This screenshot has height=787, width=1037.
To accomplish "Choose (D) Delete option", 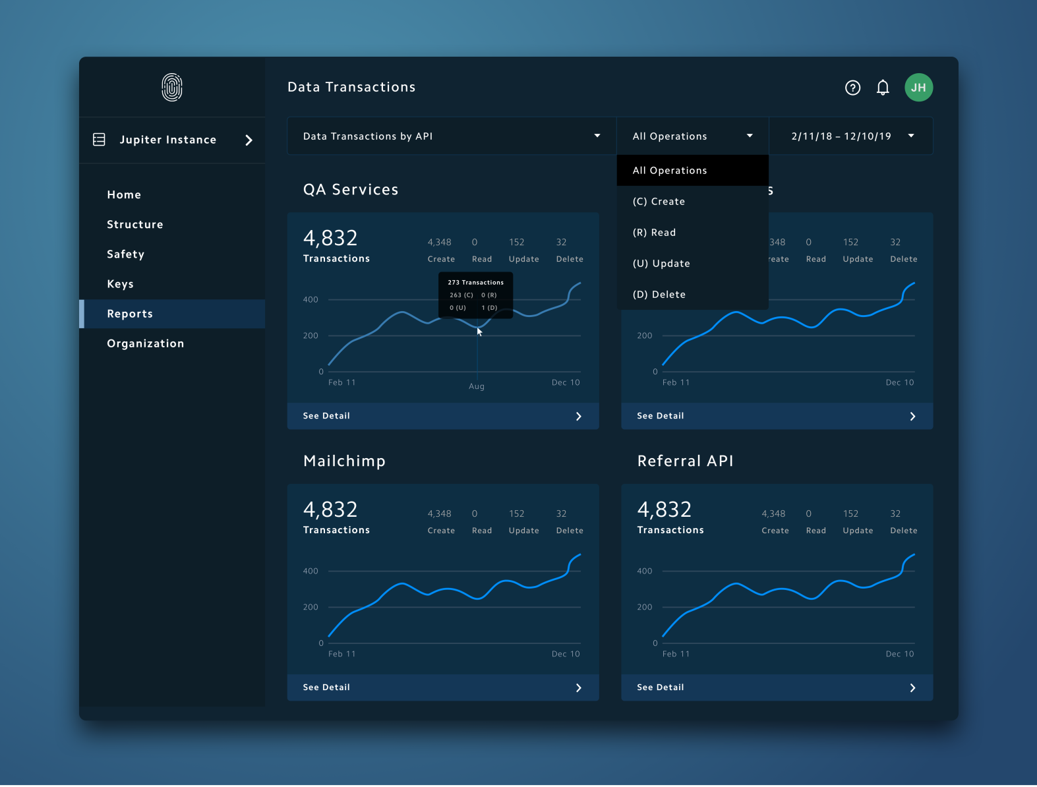I will pyautogui.click(x=693, y=294).
